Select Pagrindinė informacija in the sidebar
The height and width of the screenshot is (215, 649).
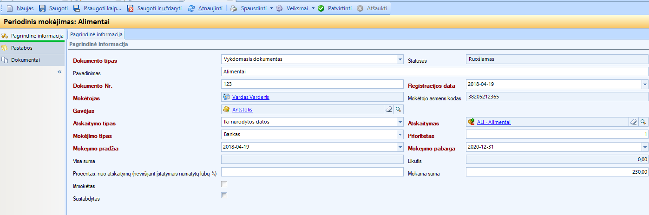[33, 36]
